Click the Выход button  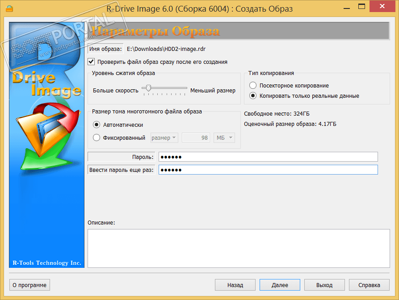(324, 285)
